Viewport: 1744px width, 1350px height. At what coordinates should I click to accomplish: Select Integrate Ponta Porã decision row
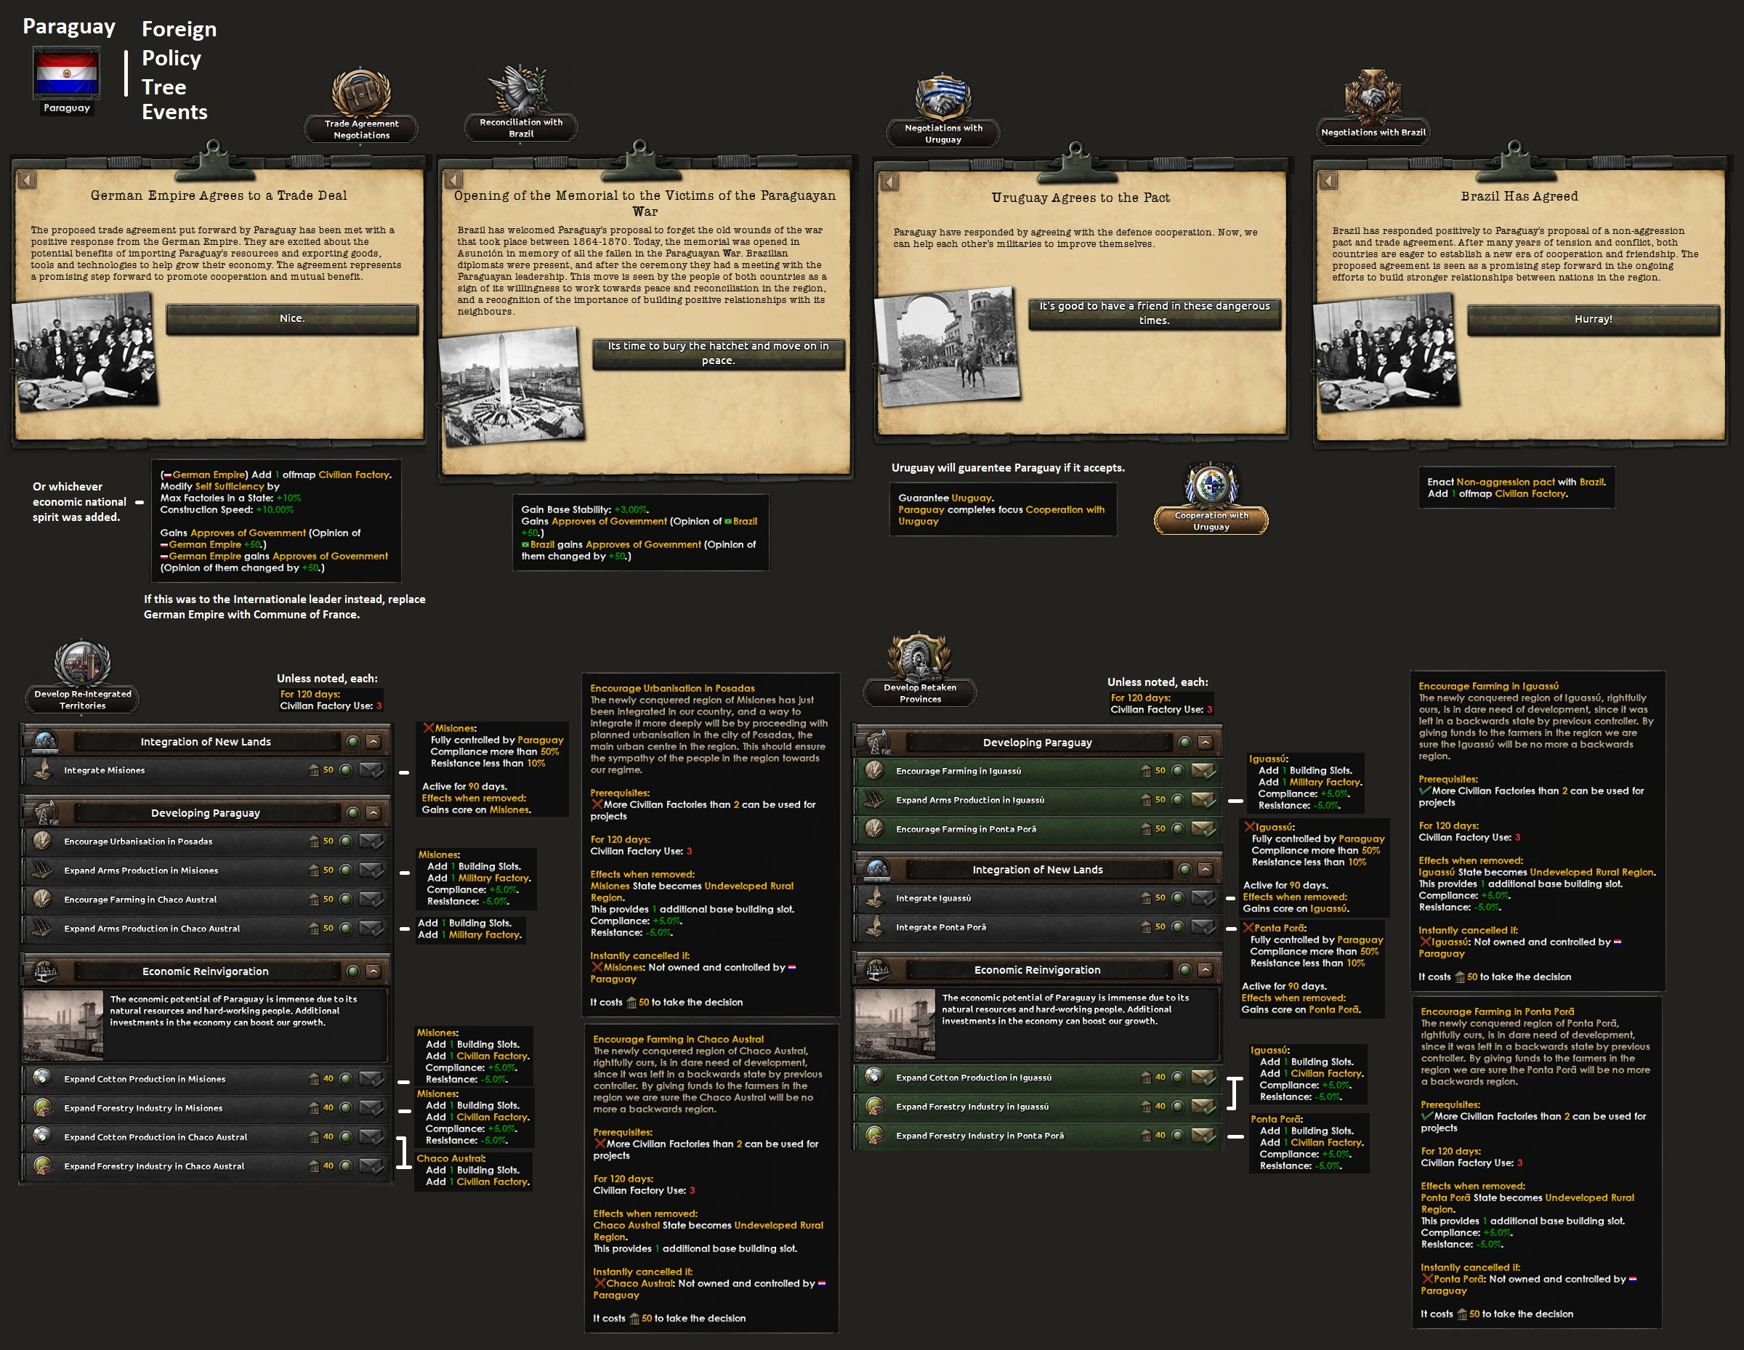coord(941,928)
